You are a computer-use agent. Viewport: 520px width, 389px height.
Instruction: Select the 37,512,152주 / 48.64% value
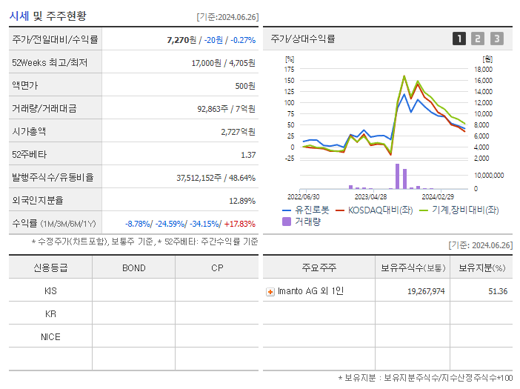tap(216, 178)
